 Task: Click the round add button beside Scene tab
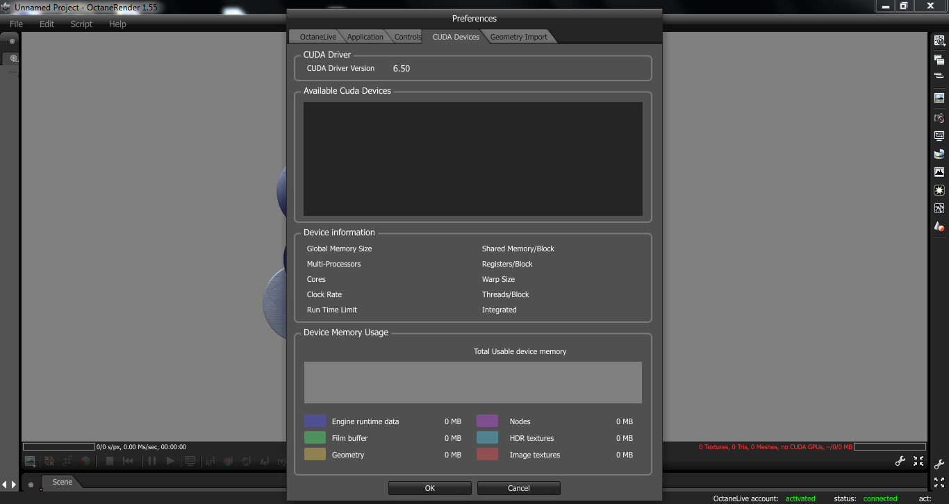(x=31, y=485)
